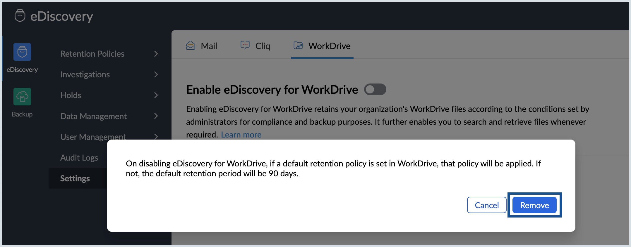Image resolution: width=631 pixels, height=247 pixels.
Task: Open the eDiscovery module sidebar icon
Action: pyautogui.click(x=22, y=52)
